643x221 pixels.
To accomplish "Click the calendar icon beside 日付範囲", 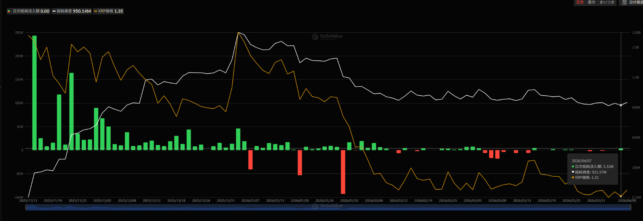I will [624, 2].
